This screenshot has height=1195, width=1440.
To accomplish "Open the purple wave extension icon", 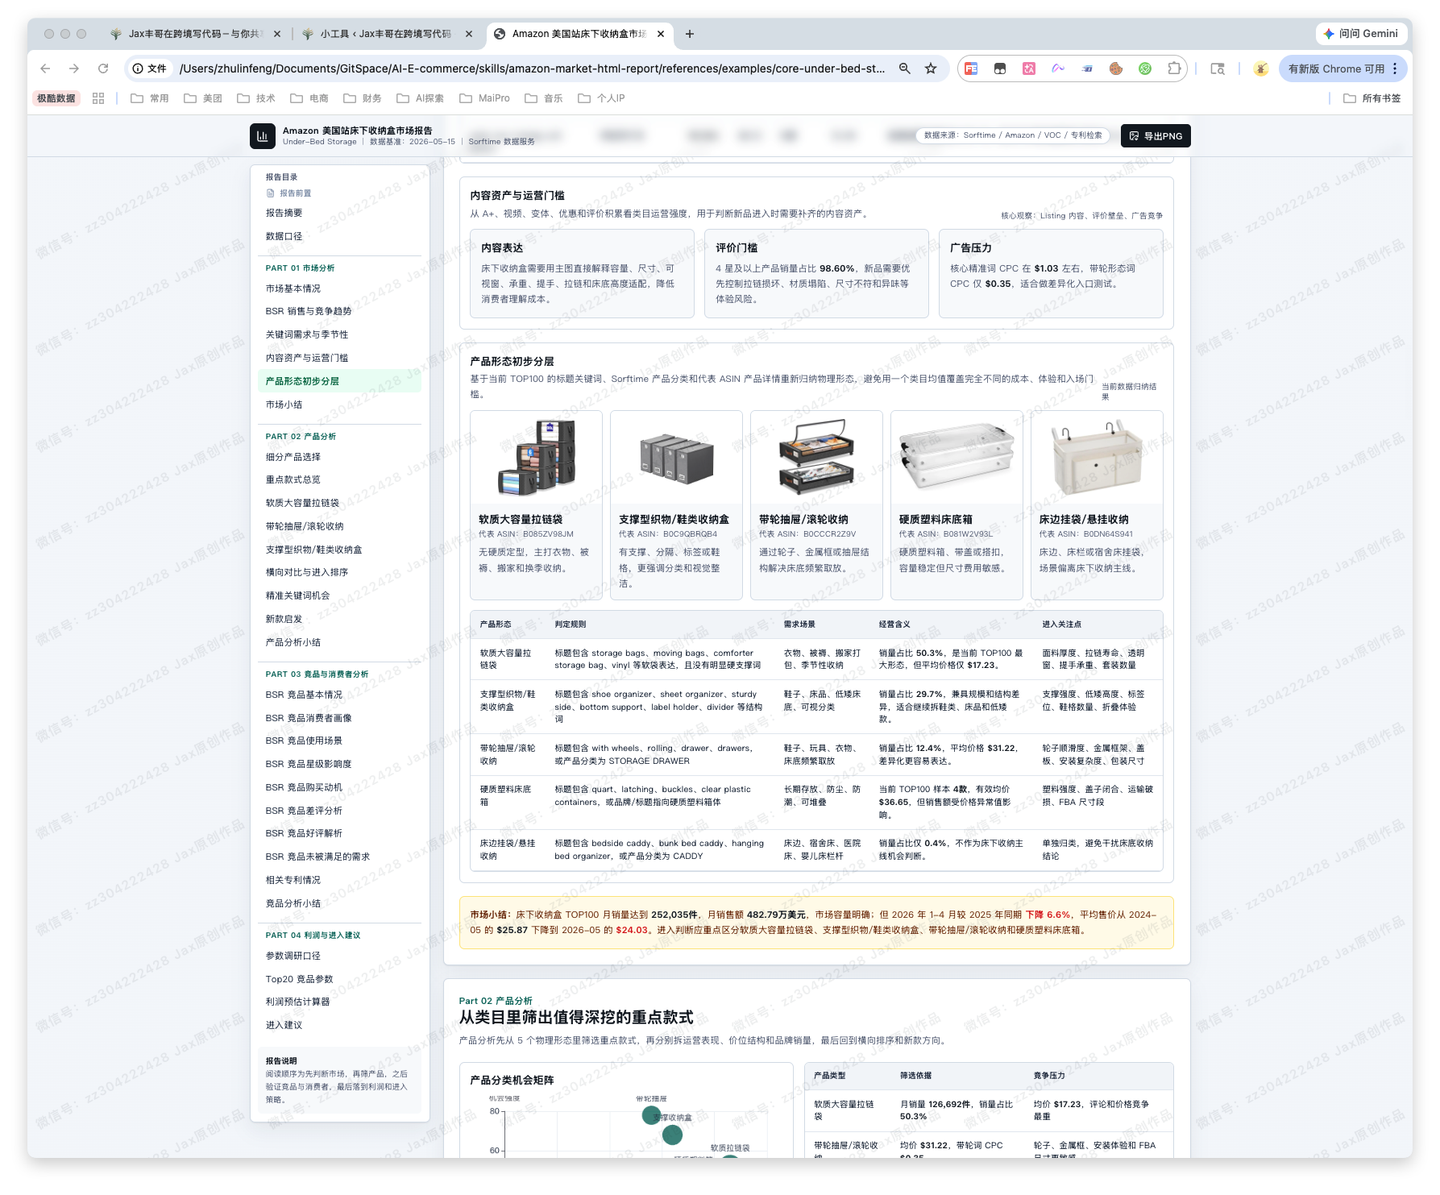I will 1058,68.
